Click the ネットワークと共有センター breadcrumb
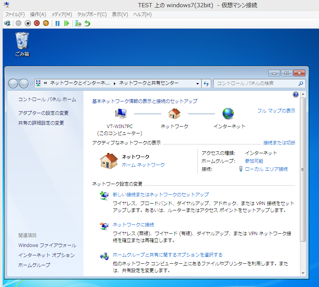This screenshot has height=287, width=319. (x=149, y=83)
